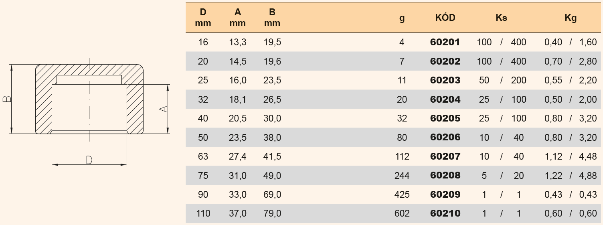Click dimension label D in the drawing
This screenshot has height=225, width=603.
89,160
